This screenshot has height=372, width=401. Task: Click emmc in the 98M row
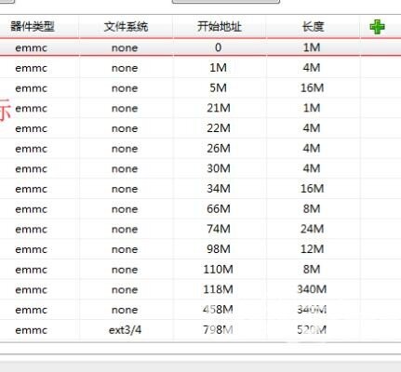[31, 249]
